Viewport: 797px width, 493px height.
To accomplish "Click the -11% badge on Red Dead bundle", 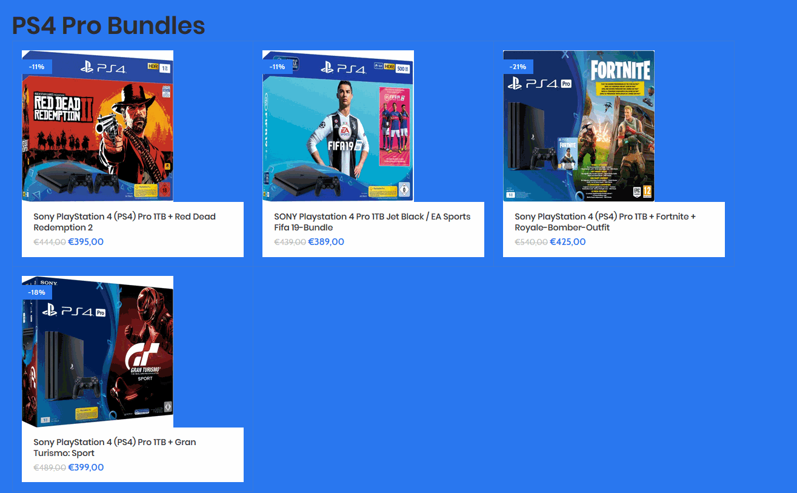I will (37, 67).
